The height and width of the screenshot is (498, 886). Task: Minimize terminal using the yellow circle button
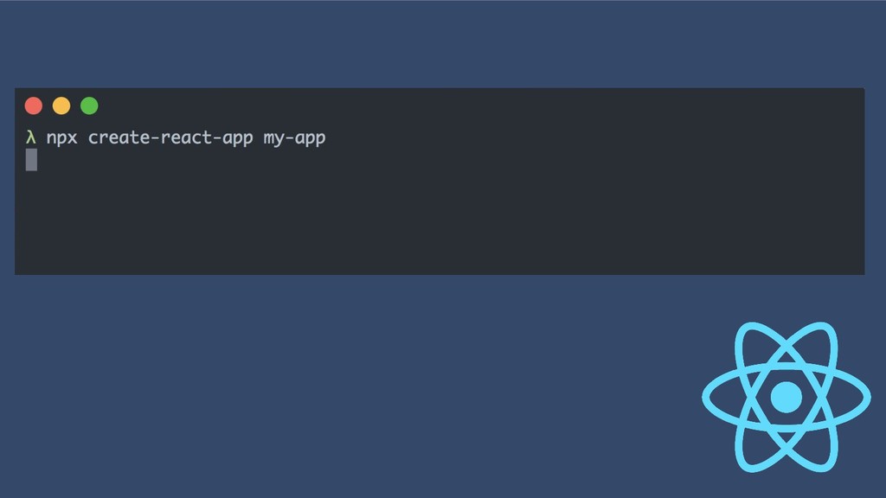click(61, 105)
